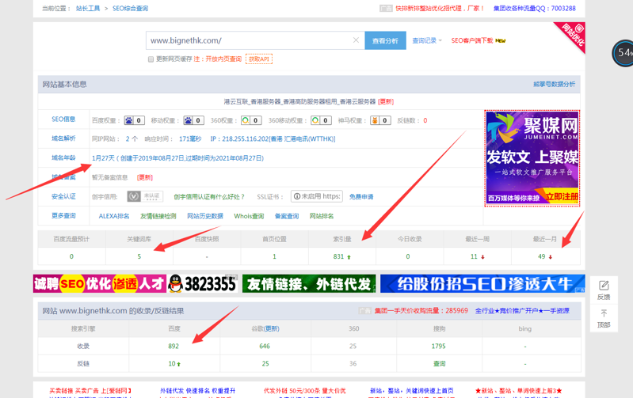Viewport: 633px width, 398px height.
Task: Click 最近一周 value 11
Action: (474, 256)
